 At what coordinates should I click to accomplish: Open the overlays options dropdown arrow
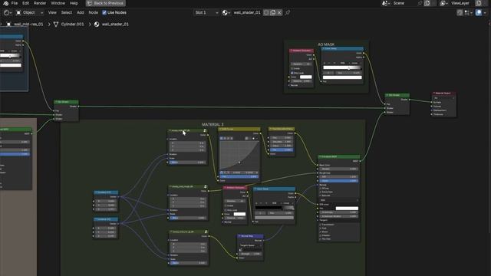coord(485,12)
